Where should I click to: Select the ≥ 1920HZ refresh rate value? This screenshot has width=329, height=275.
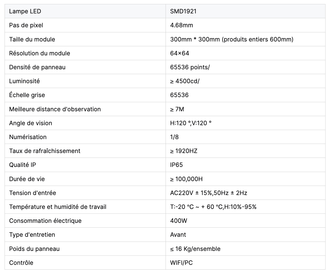coord(183,151)
